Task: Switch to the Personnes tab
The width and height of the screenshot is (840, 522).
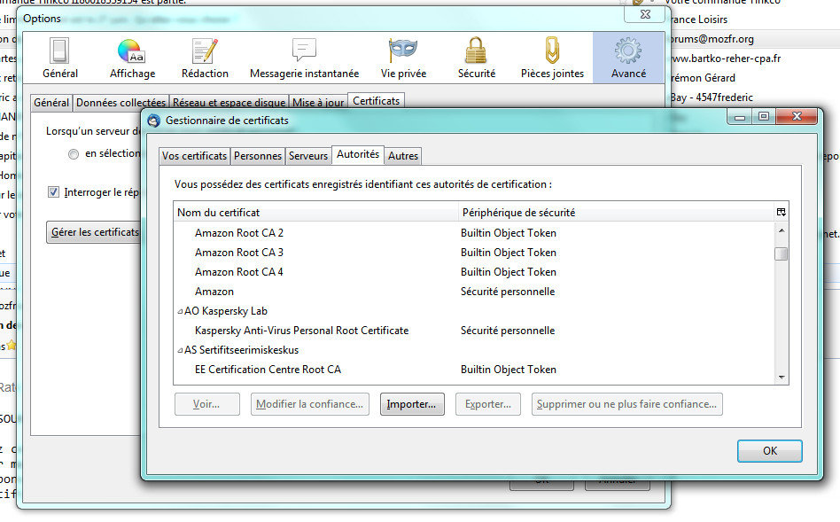Action: pos(258,156)
